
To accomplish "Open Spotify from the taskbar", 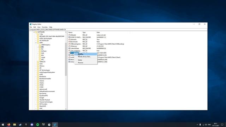I will [x=38, y=125].
